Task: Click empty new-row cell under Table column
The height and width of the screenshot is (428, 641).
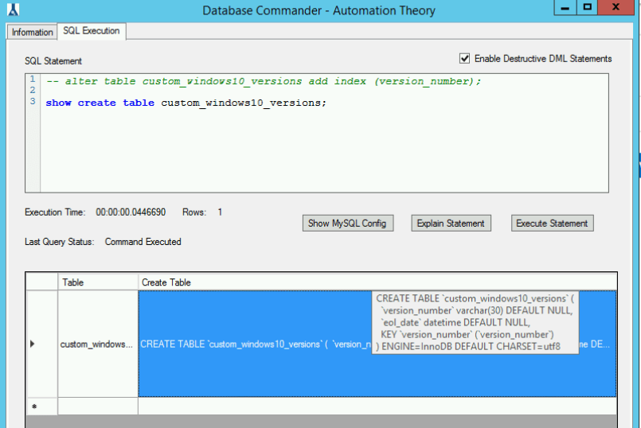Action: pos(97,407)
